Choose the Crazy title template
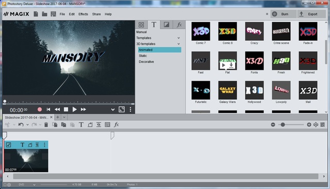This screenshot has width=330, height=189. tap(254, 31)
